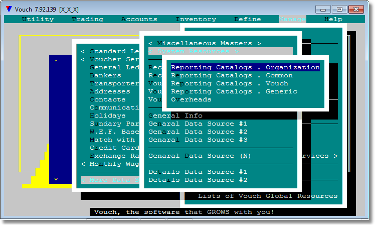Select Reporting Catalogs . Common

pos(232,75)
